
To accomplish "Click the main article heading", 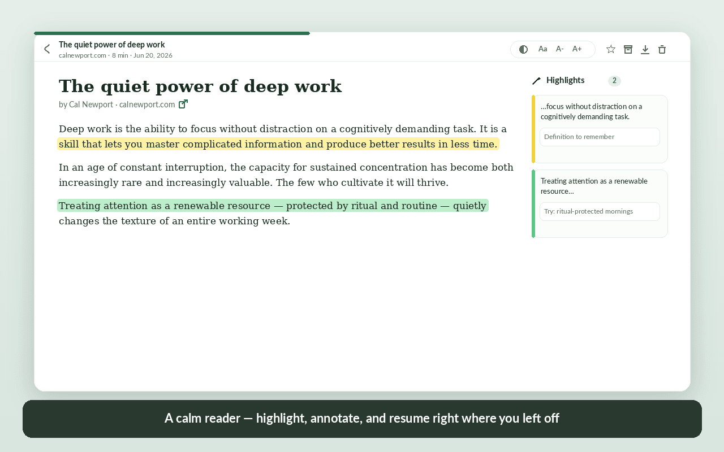I will coord(200,86).
